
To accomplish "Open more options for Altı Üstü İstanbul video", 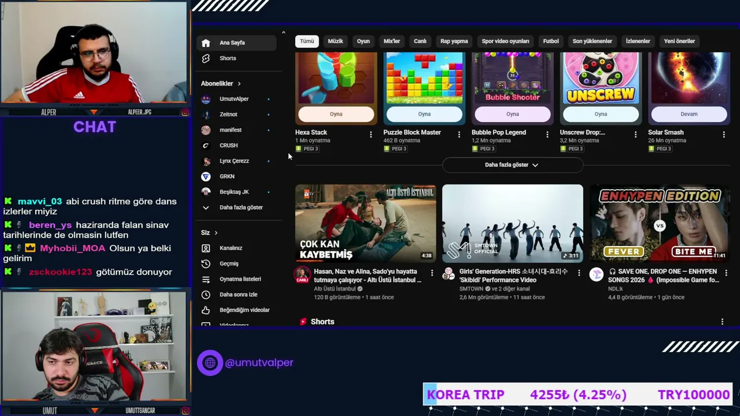I will pyautogui.click(x=432, y=273).
